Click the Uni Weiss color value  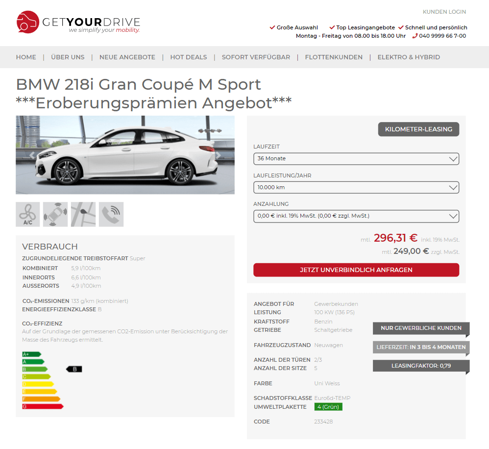[x=327, y=383]
